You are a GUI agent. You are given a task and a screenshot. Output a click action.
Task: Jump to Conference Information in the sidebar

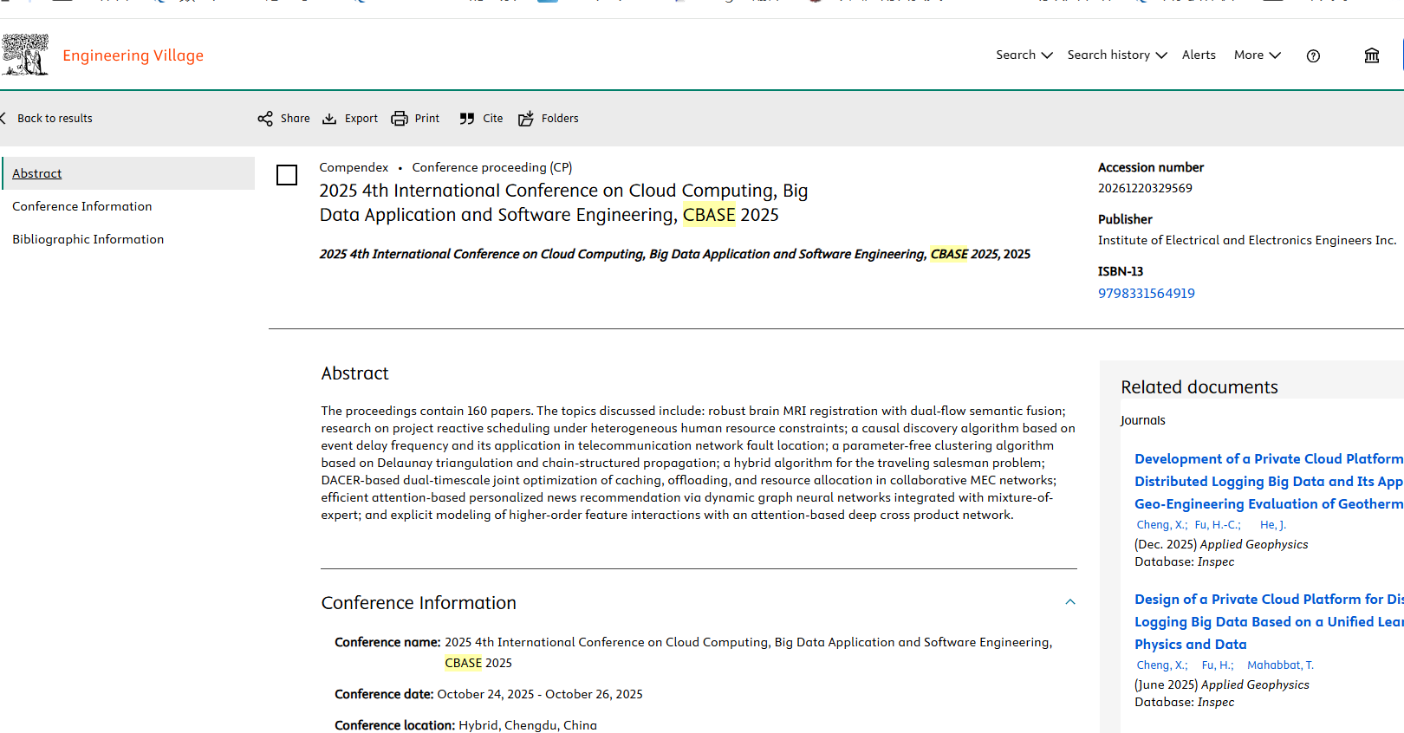(82, 206)
